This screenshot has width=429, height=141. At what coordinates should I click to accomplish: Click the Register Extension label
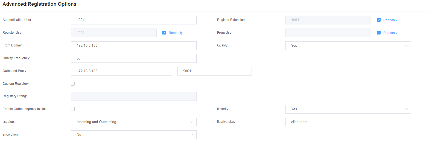click(231, 20)
